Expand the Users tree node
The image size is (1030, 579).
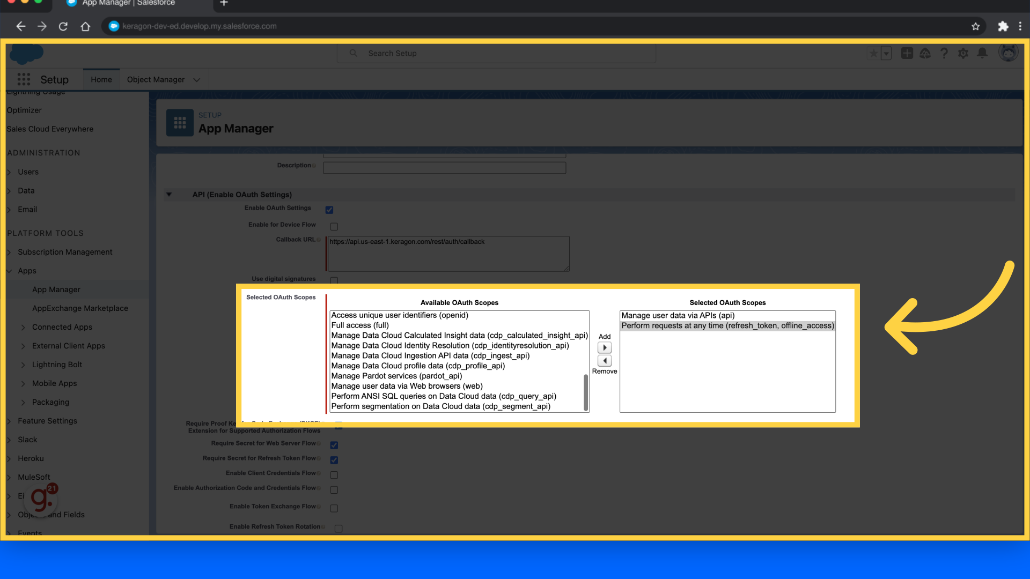(x=9, y=172)
